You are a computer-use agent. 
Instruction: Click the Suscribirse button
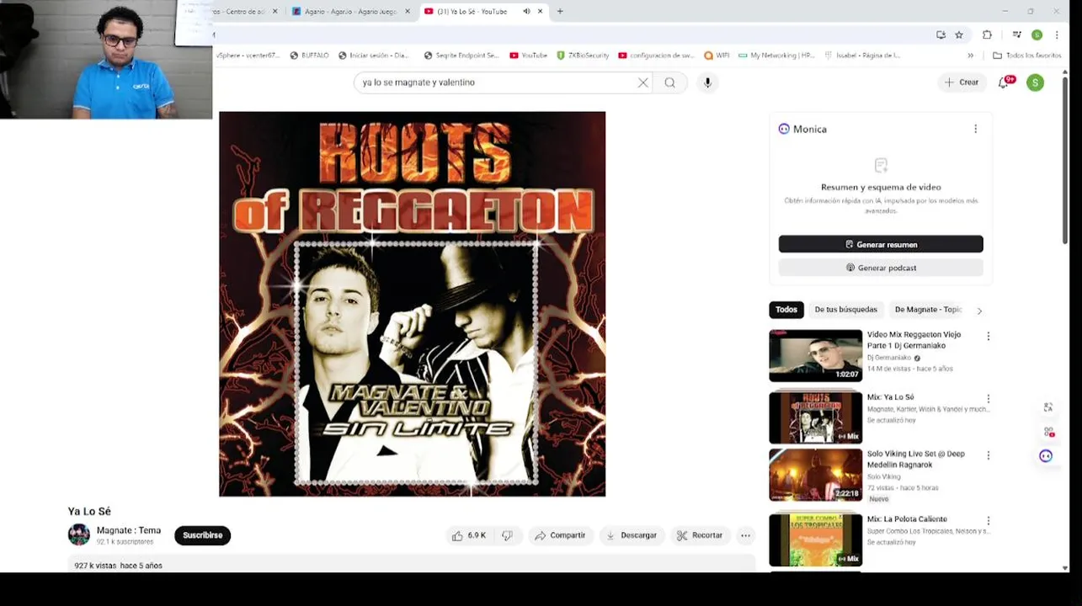click(202, 535)
